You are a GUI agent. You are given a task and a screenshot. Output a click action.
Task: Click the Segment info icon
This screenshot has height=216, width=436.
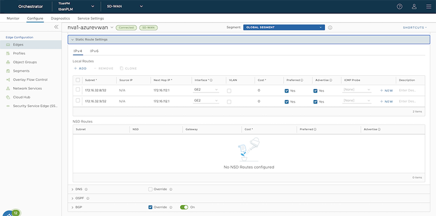pyautogui.click(x=330, y=27)
